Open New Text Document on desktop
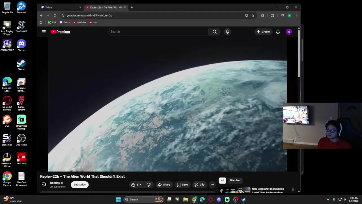The width and height of the screenshot is (362, 204). [21, 179]
